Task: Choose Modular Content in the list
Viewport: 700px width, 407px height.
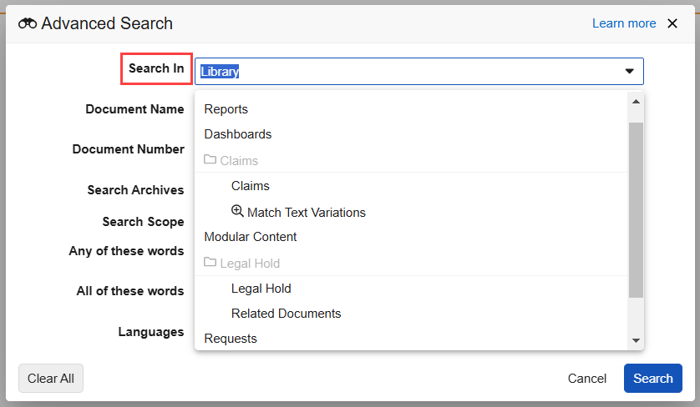Action: (x=250, y=237)
